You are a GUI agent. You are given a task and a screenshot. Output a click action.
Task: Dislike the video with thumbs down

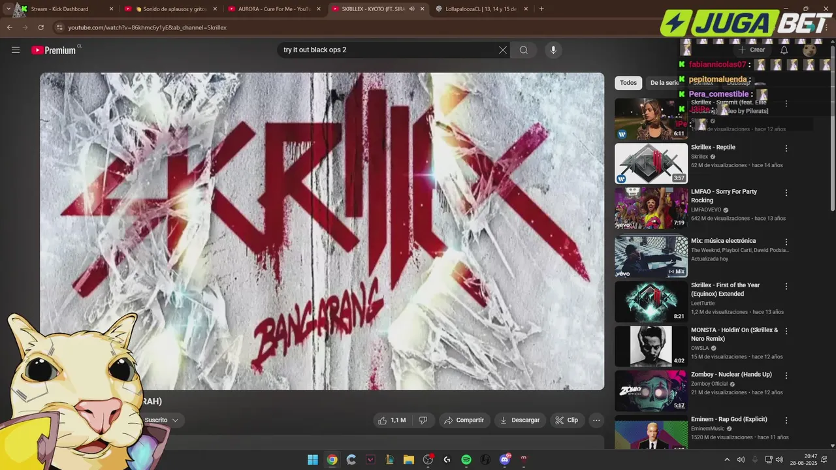(423, 420)
